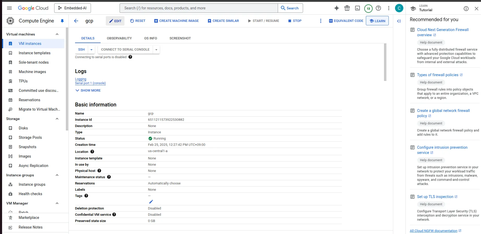481x234 pixels.
Task: Click the EDIT button
Action: pyautogui.click(x=115, y=21)
